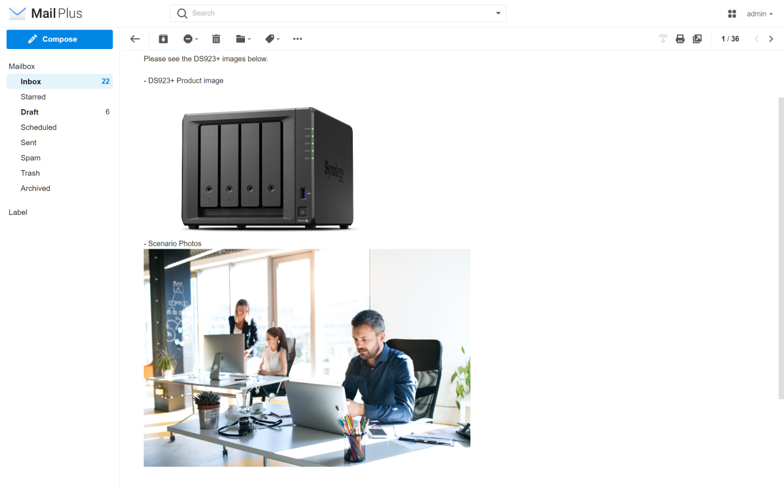Go to the next email with the right arrow
Image resolution: width=784 pixels, height=490 pixels.
coord(771,39)
